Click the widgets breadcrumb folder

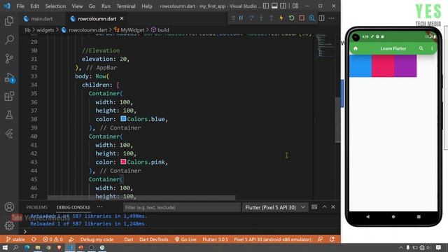click(45, 29)
